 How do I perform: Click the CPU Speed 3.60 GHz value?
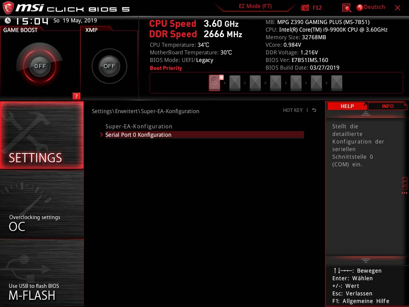221,24
